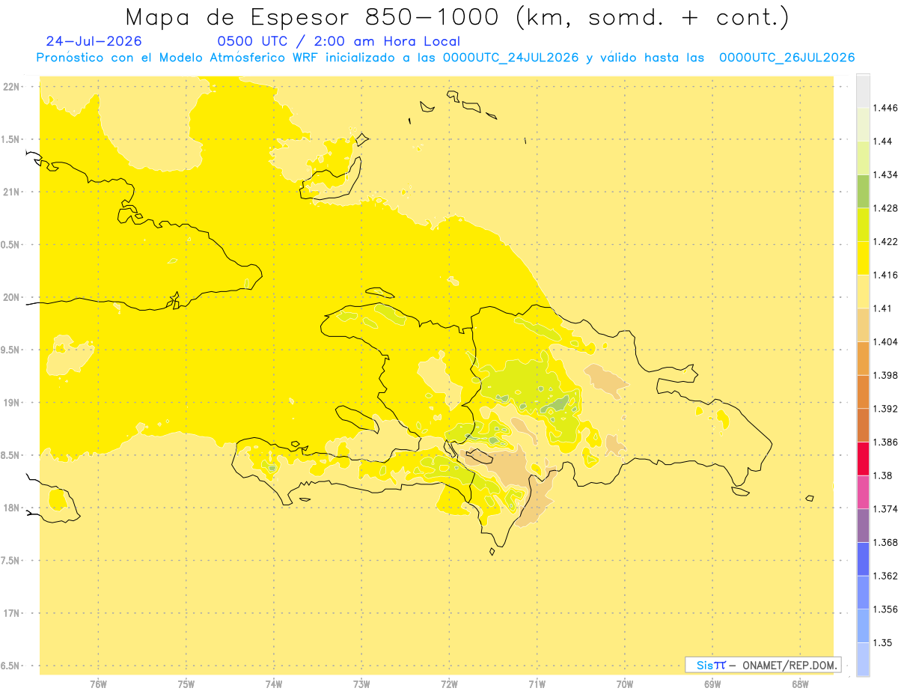
Task: Click the colorbar value '1.428'
Action: tap(886, 208)
